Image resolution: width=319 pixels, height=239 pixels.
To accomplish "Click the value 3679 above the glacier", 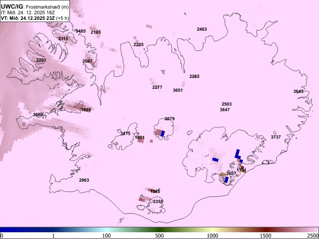I will click(x=170, y=119).
